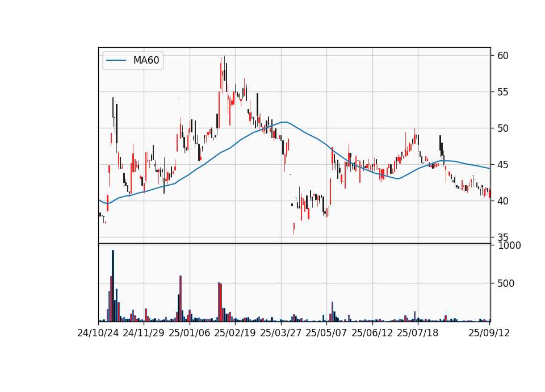Click the 500 volume axis label
Viewport: 545px width, 392px height.
(506, 283)
